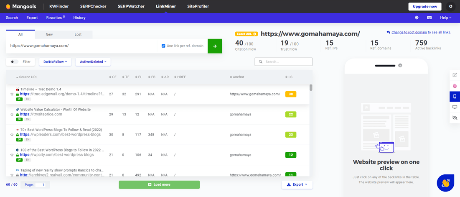Image resolution: width=460 pixels, height=197 pixels.
Task: Click Change to root domain link
Action: pyautogui.click(x=409, y=32)
